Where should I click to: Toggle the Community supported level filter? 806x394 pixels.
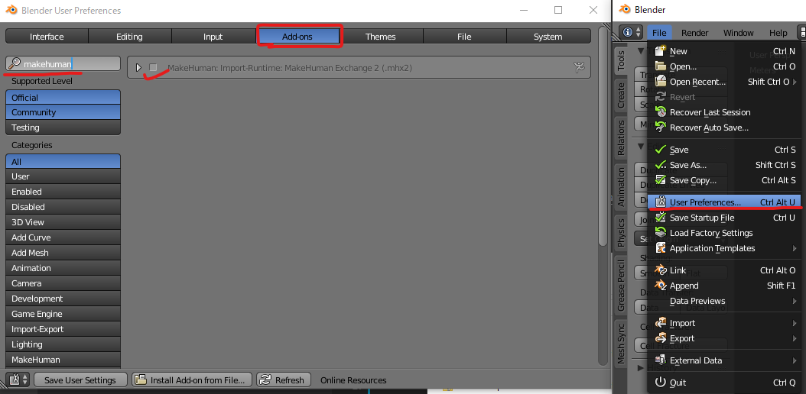(x=63, y=112)
